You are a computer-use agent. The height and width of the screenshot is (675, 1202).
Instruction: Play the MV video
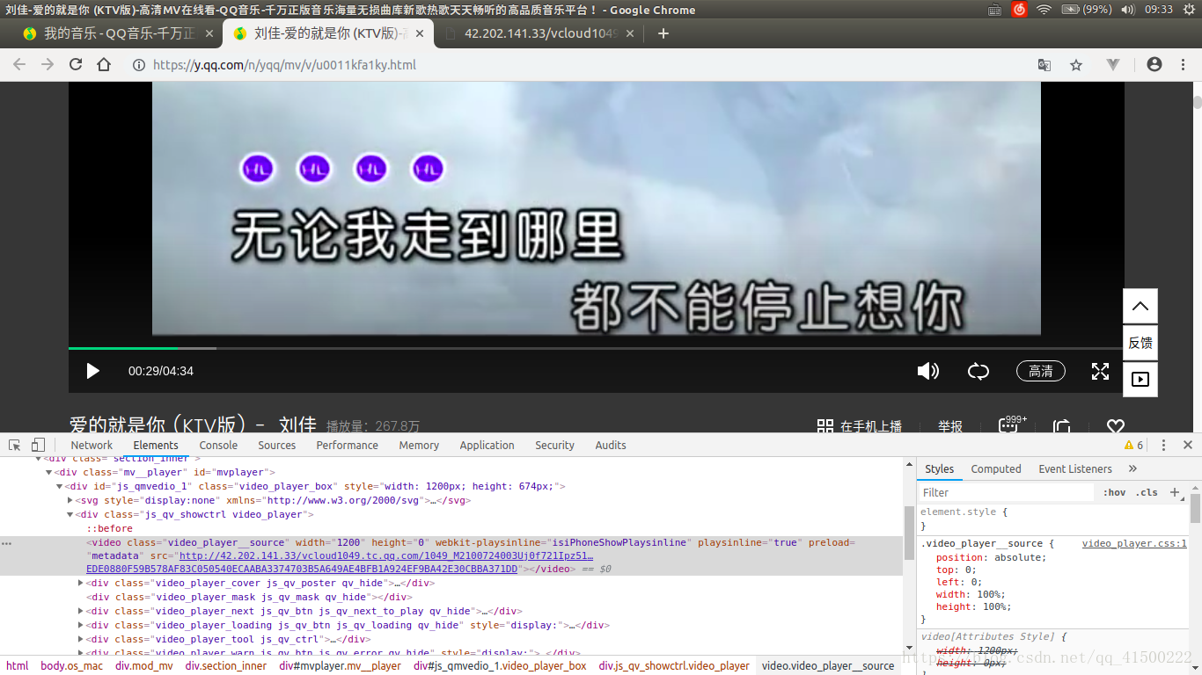point(92,371)
